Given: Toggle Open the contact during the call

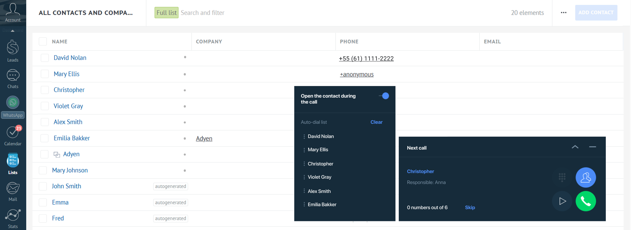Looking at the screenshot, I should (384, 96).
